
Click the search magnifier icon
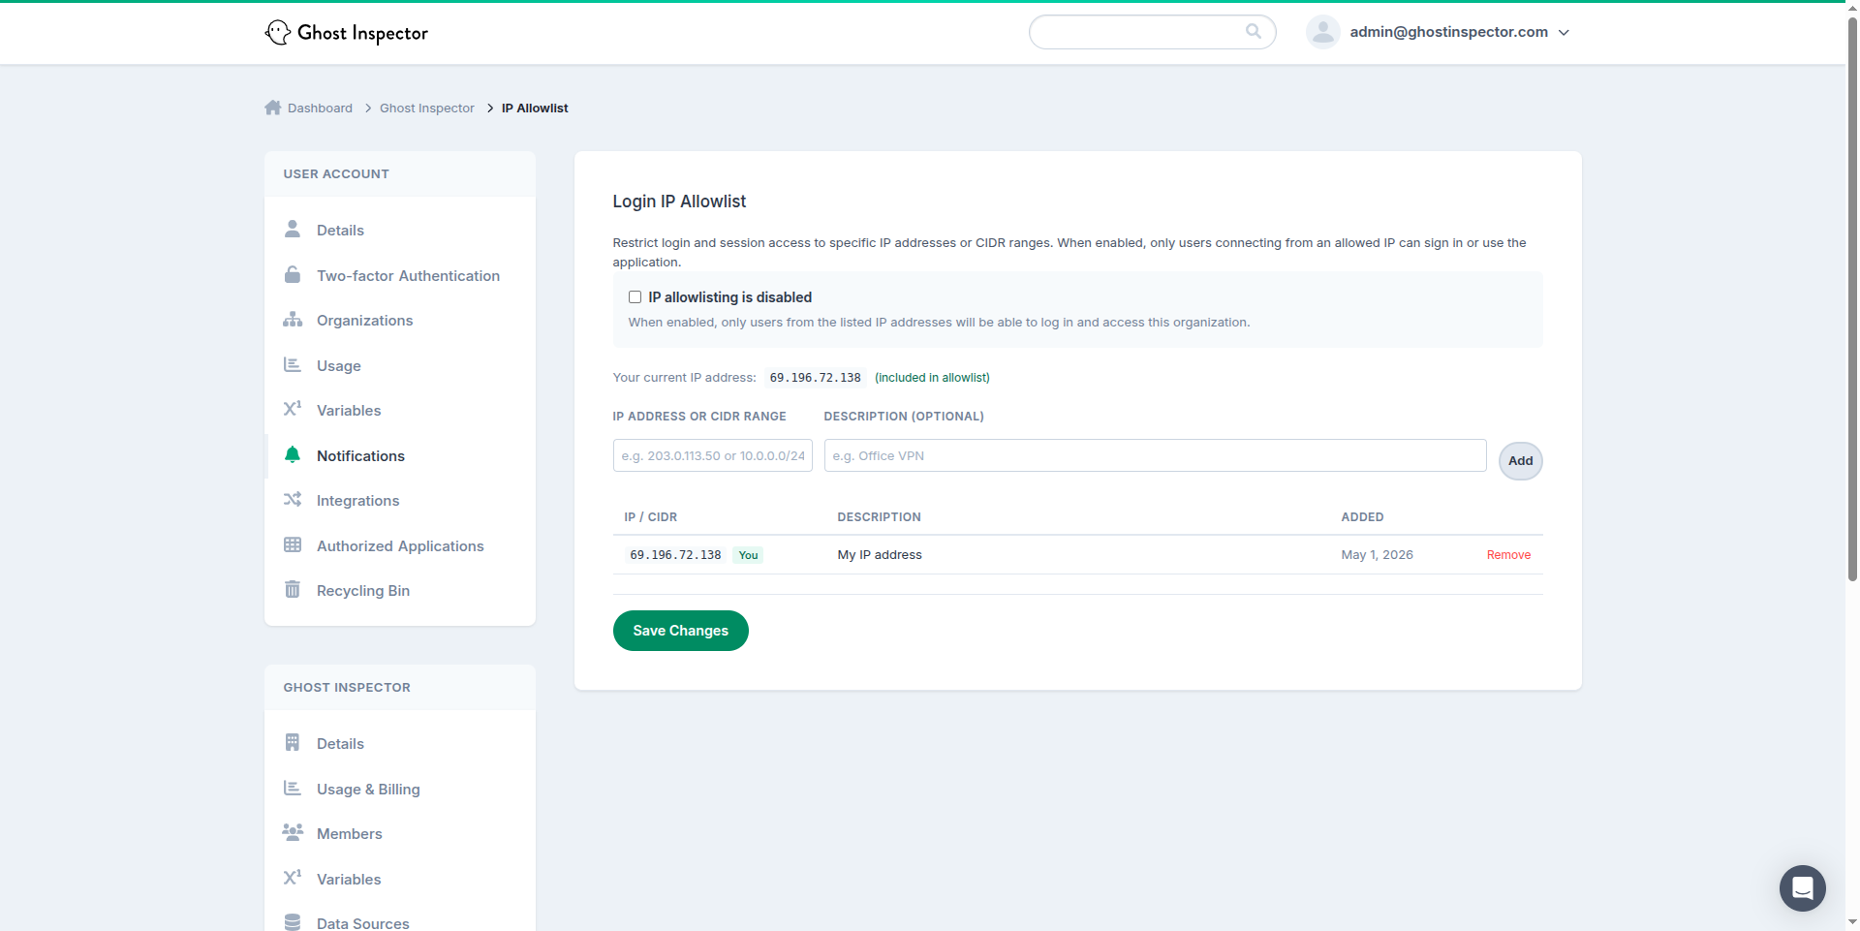[x=1254, y=31]
